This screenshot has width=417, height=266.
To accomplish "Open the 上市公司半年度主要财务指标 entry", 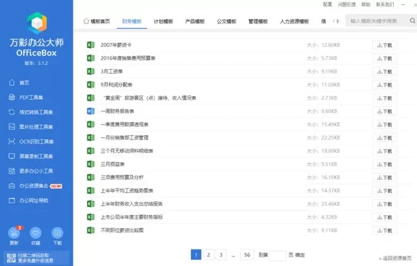I will [x=131, y=217].
